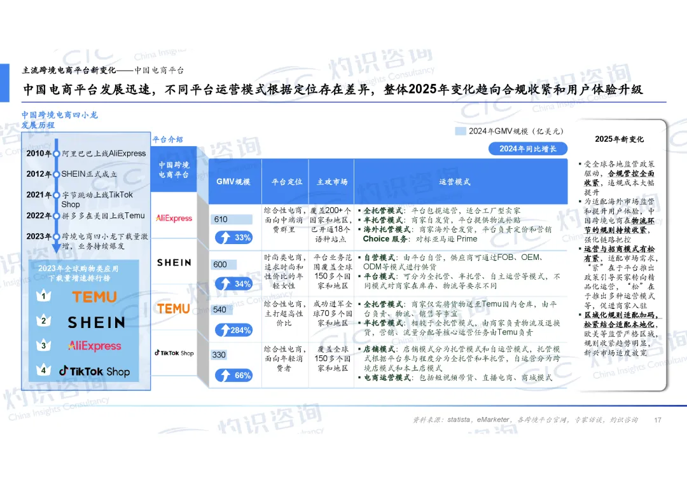Click the crown icon numbered 4

43,370
